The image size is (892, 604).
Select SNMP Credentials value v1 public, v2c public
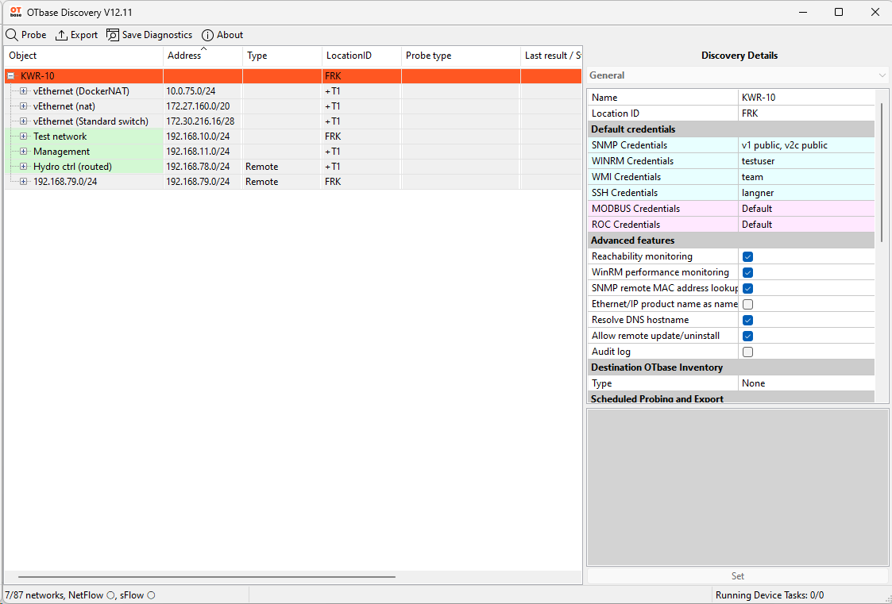point(806,145)
